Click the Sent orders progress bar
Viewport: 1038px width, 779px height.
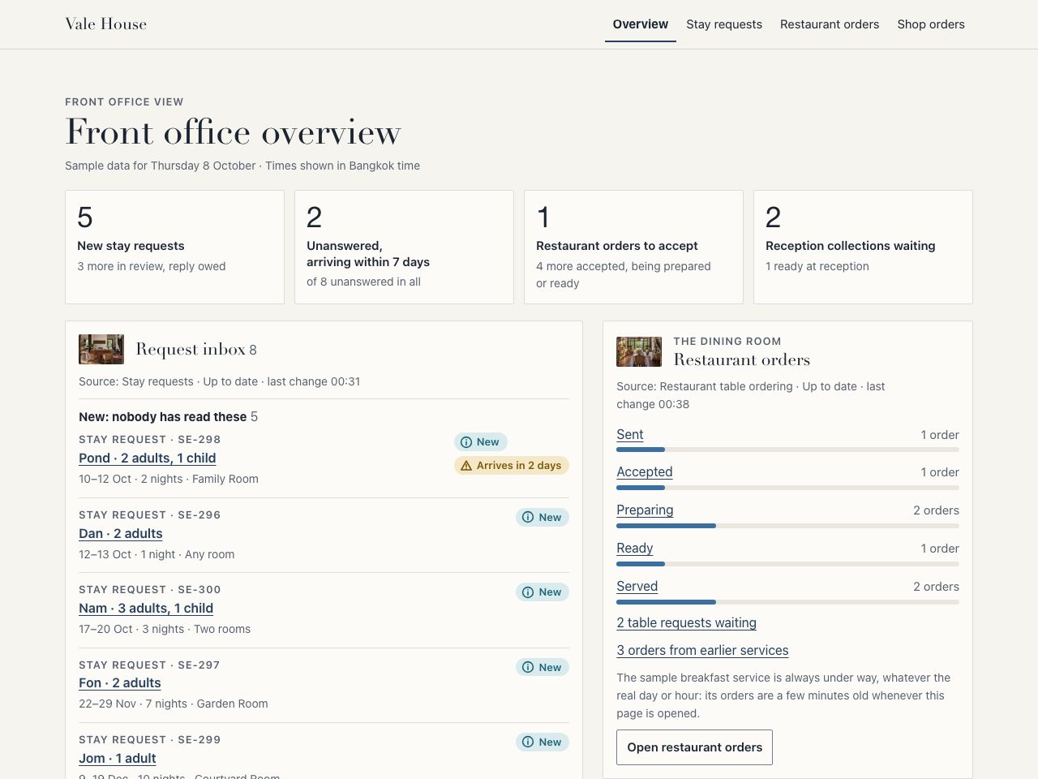pos(787,450)
